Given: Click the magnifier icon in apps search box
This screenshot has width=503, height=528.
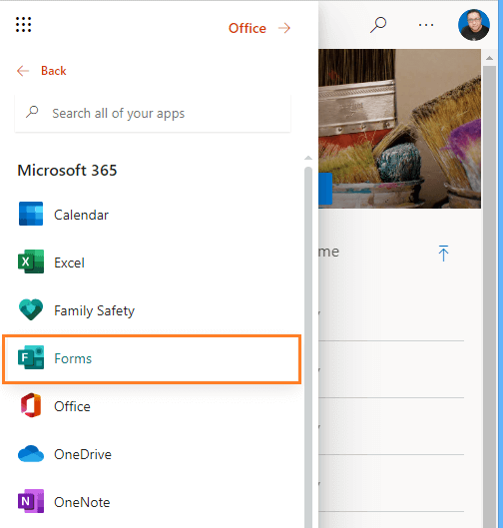Looking at the screenshot, I should click(x=32, y=112).
